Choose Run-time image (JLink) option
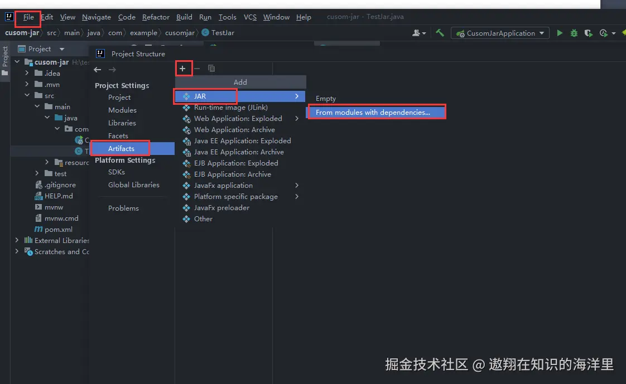 tap(240, 107)
